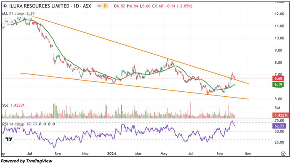Click the open price O6.82

pos(119,6)
